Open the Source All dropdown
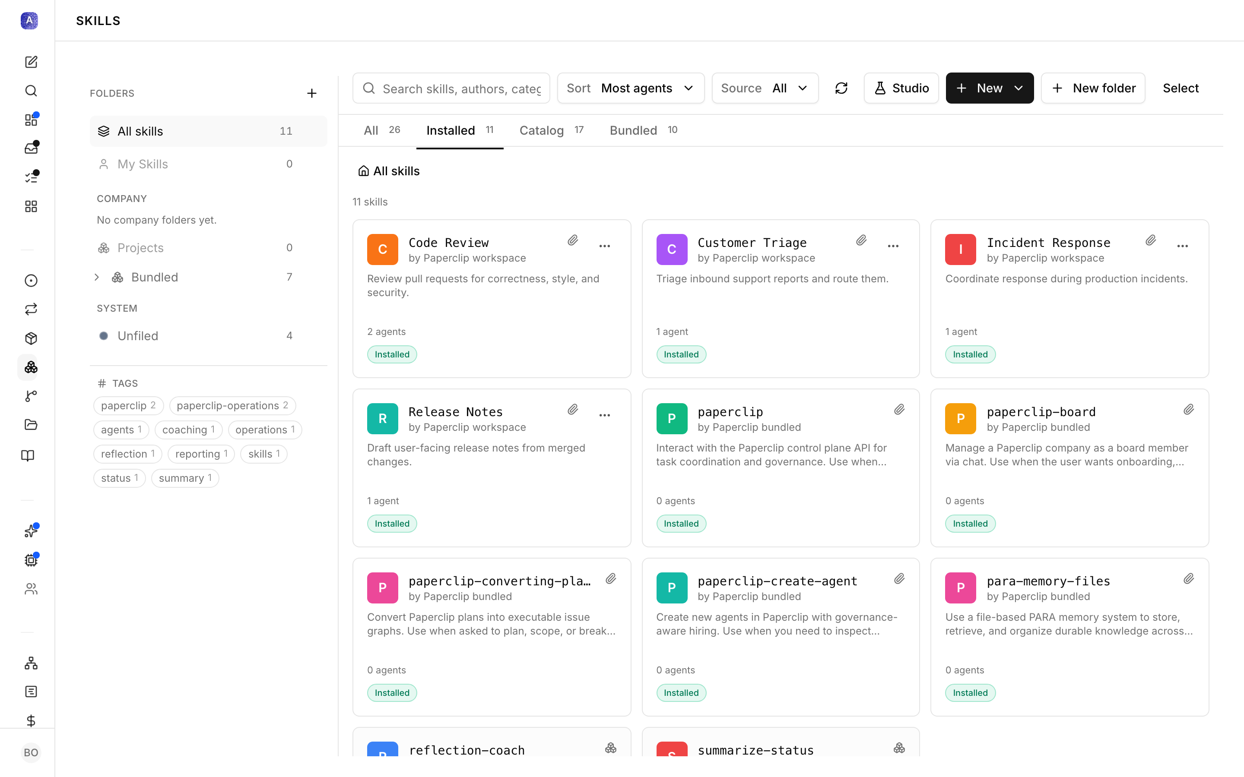This screenshot has height=777, width=1244. 765,88
